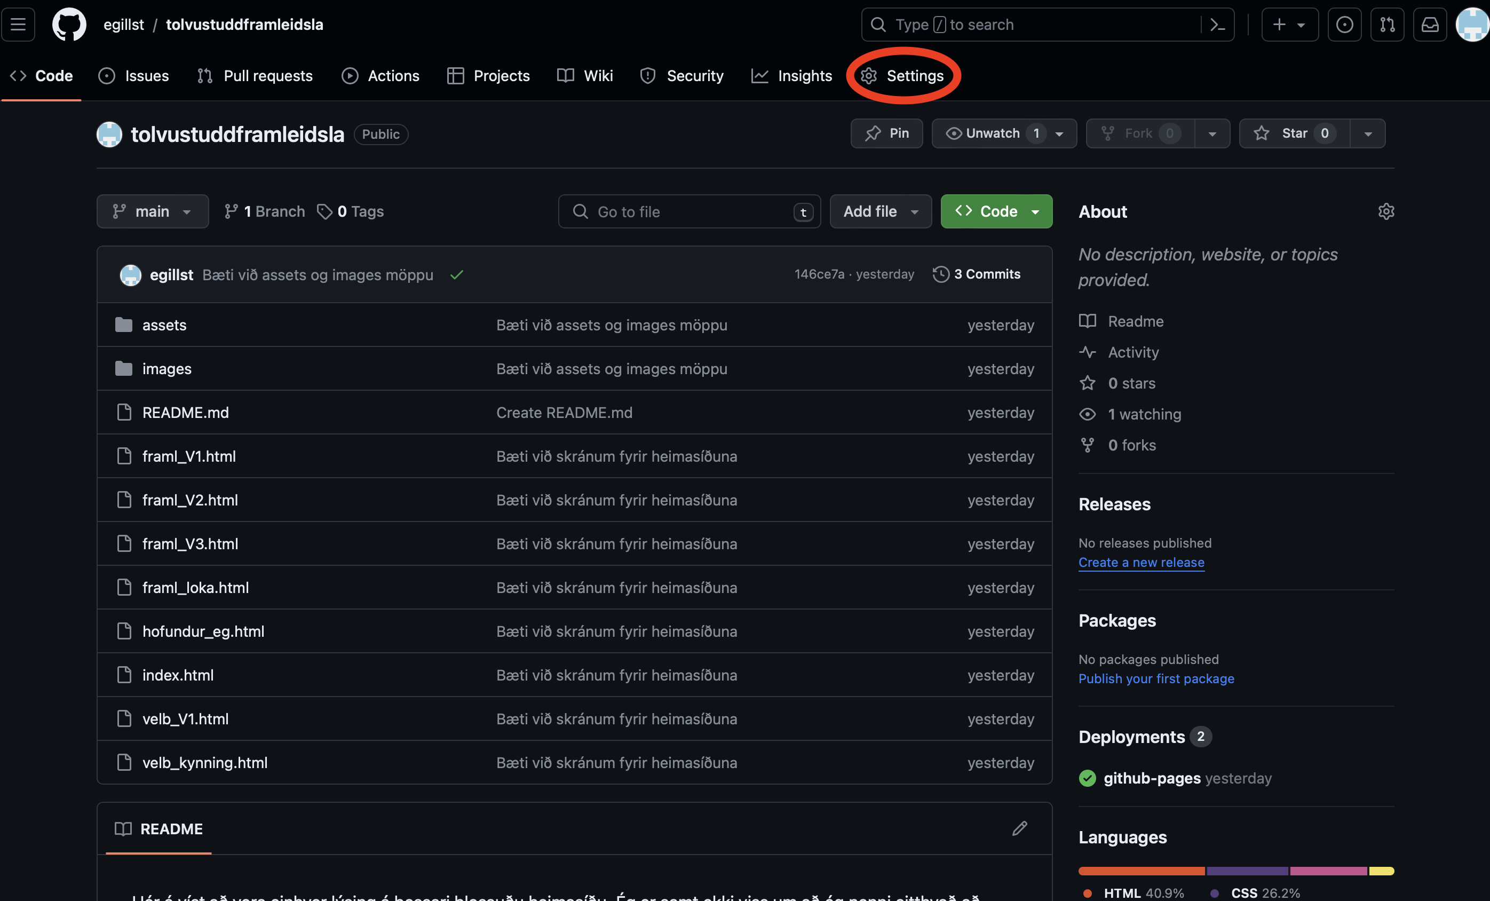Open the README.md file
1490x901 pixels.
(186, 413)
